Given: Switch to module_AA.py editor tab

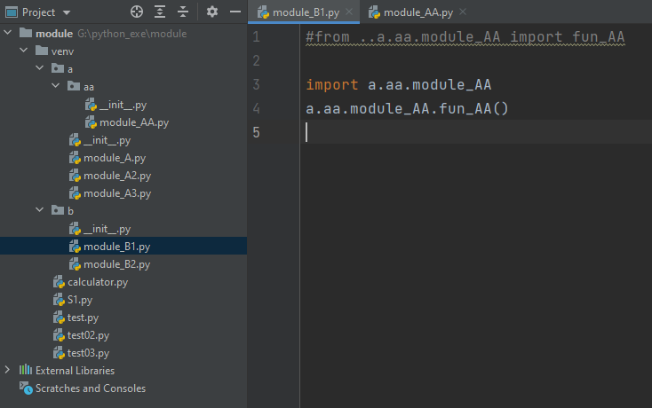Looking at the screenshot, I should (x=417, y=12).
